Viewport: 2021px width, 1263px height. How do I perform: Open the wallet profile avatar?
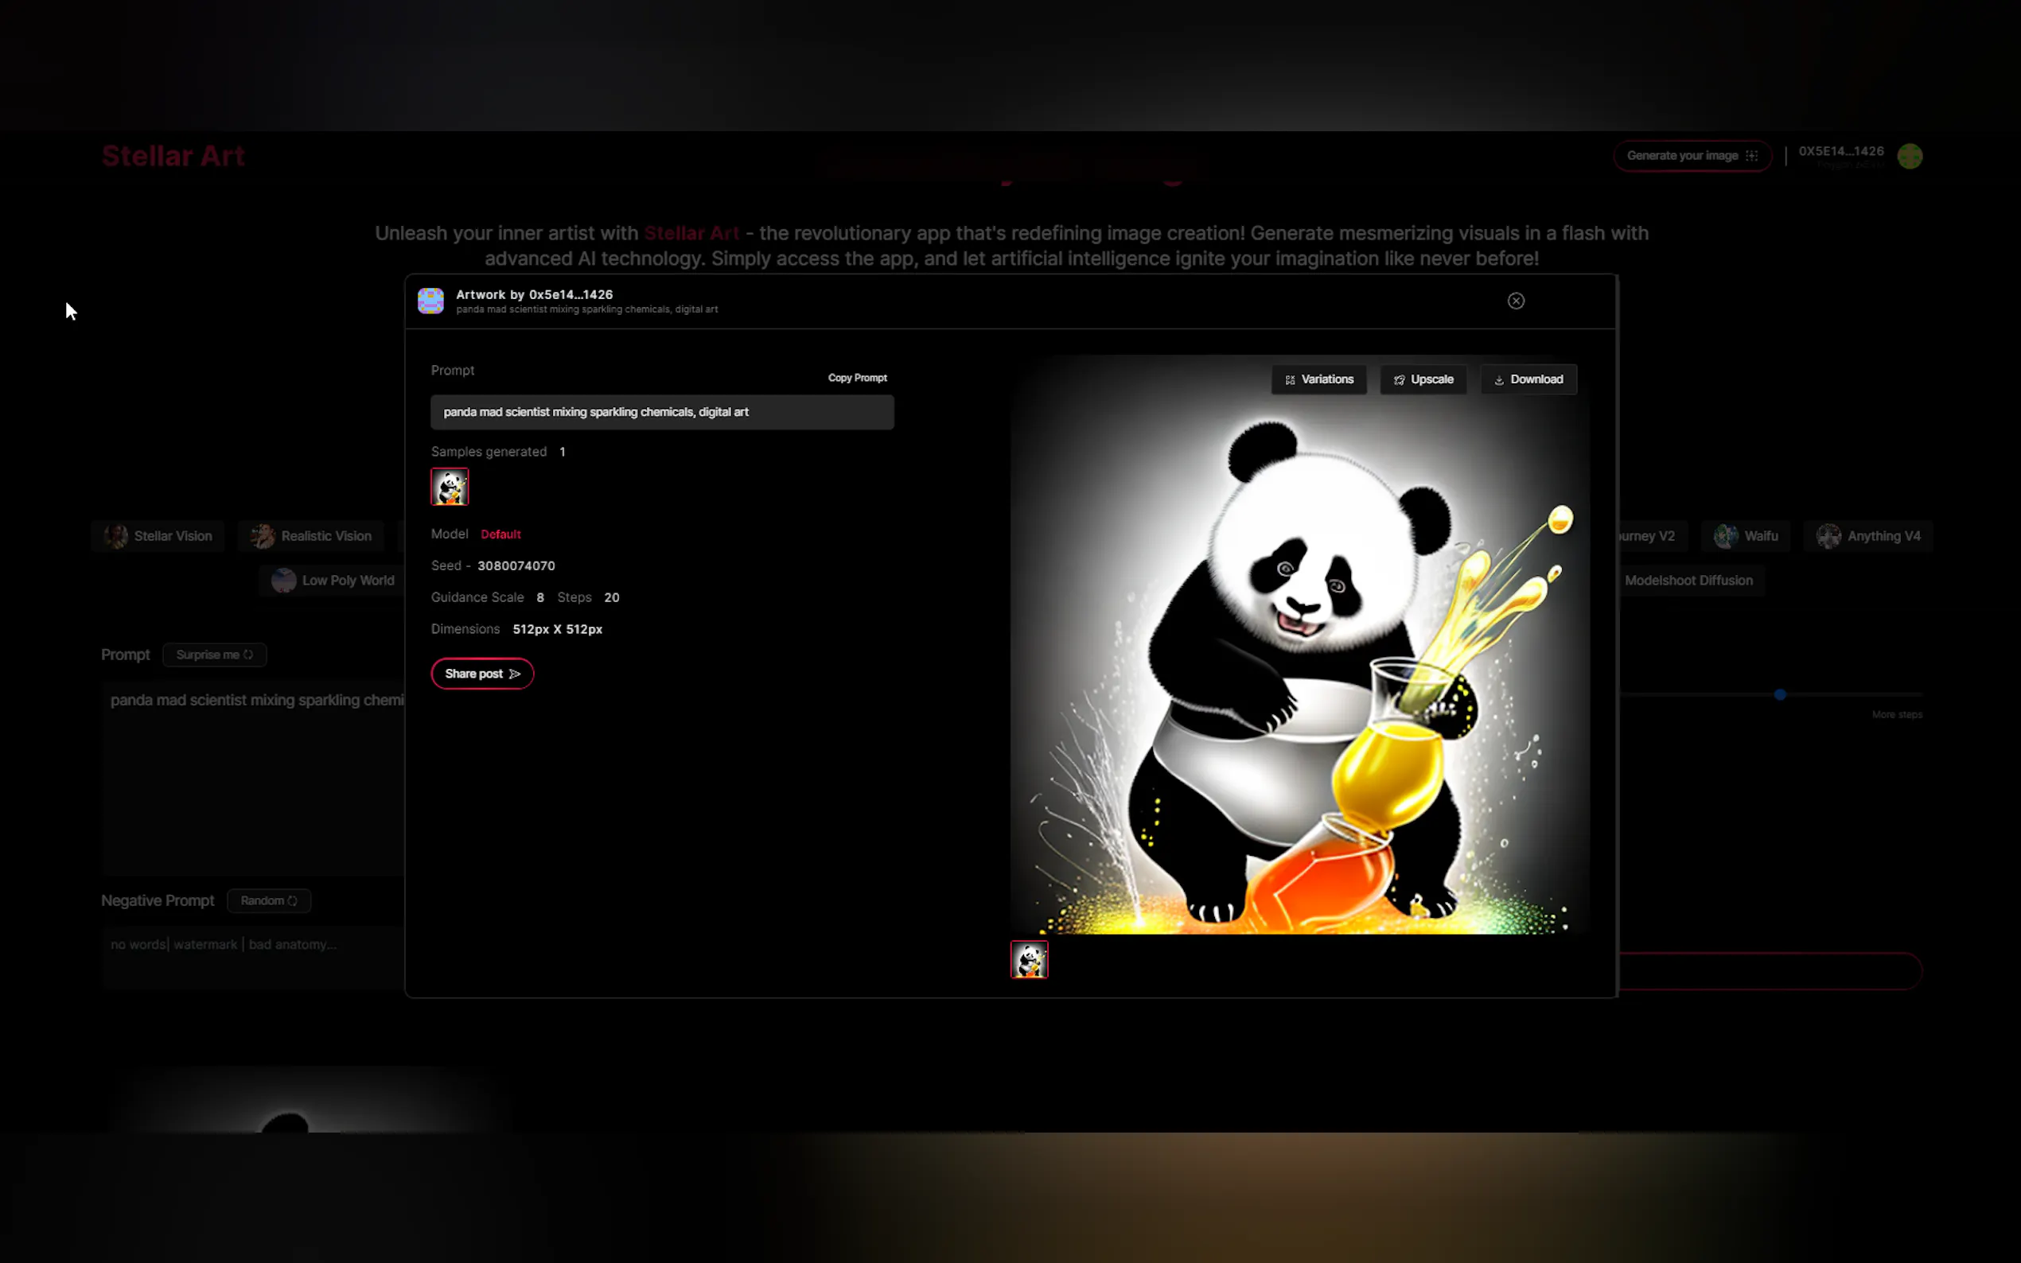point(1909,156)
